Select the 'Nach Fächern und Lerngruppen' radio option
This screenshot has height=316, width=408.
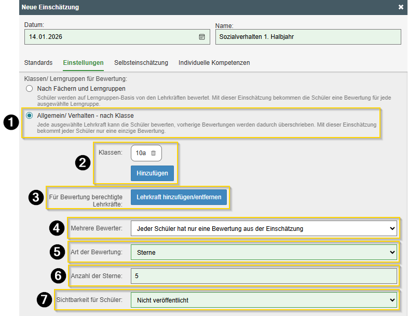[30, 89]
